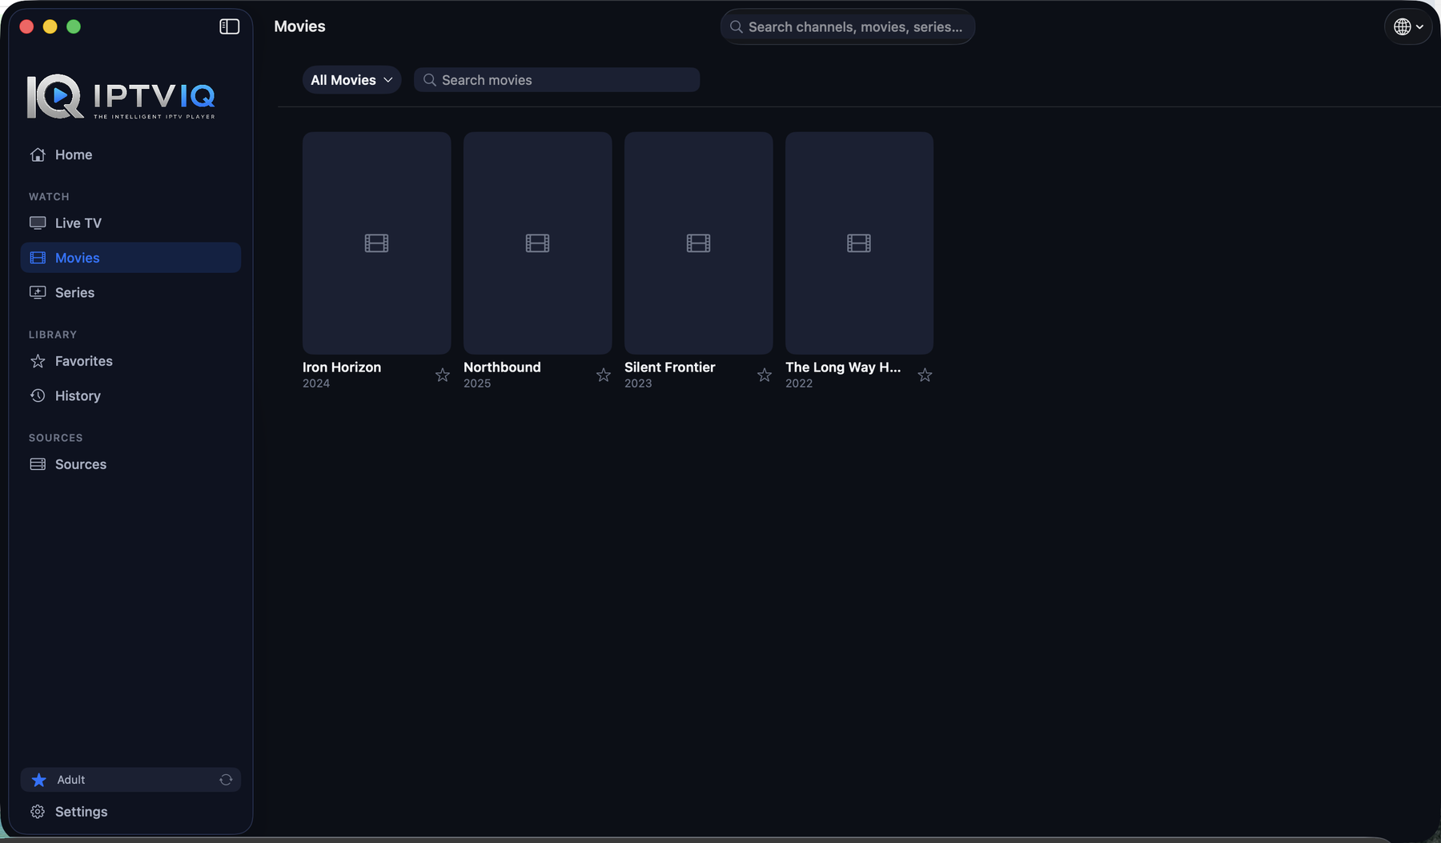Focus the Search movies field
This screenshot has height=843, width=1441.
click(557, 80)
